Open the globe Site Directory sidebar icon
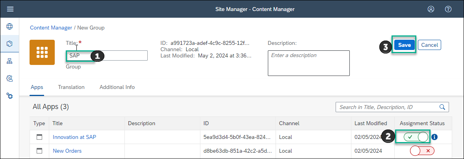The width and height of the screenshot is (464, 159). click(10, 27)
